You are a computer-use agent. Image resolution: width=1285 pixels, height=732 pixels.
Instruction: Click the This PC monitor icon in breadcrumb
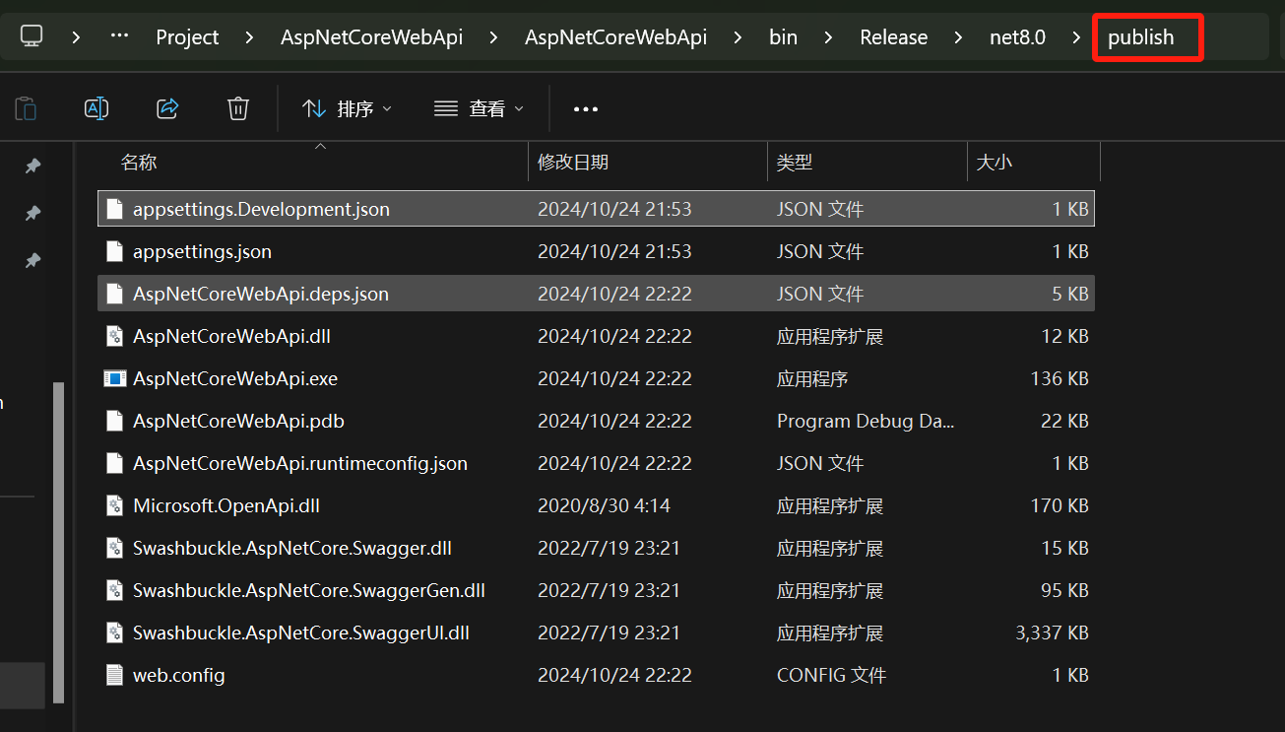pos(32,37)
